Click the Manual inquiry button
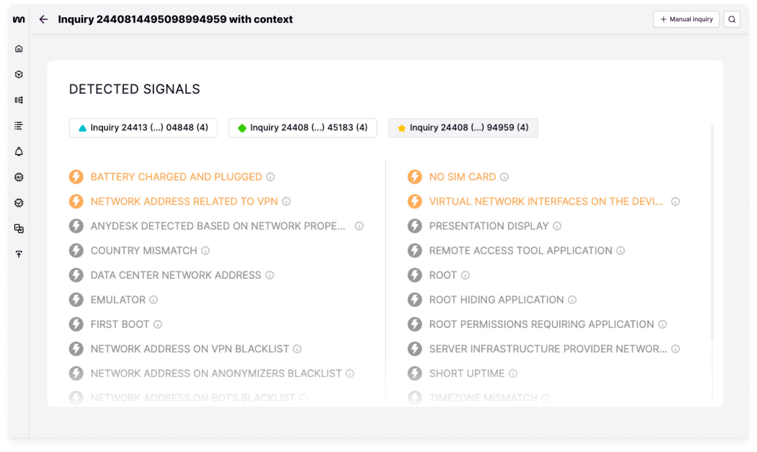Viewport: 757px width, 452px height. click(686, 19)
